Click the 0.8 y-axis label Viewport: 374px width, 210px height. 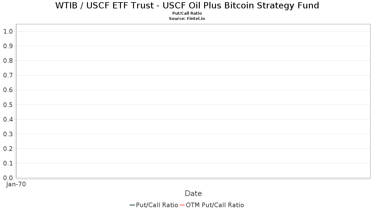click(8, 61)
